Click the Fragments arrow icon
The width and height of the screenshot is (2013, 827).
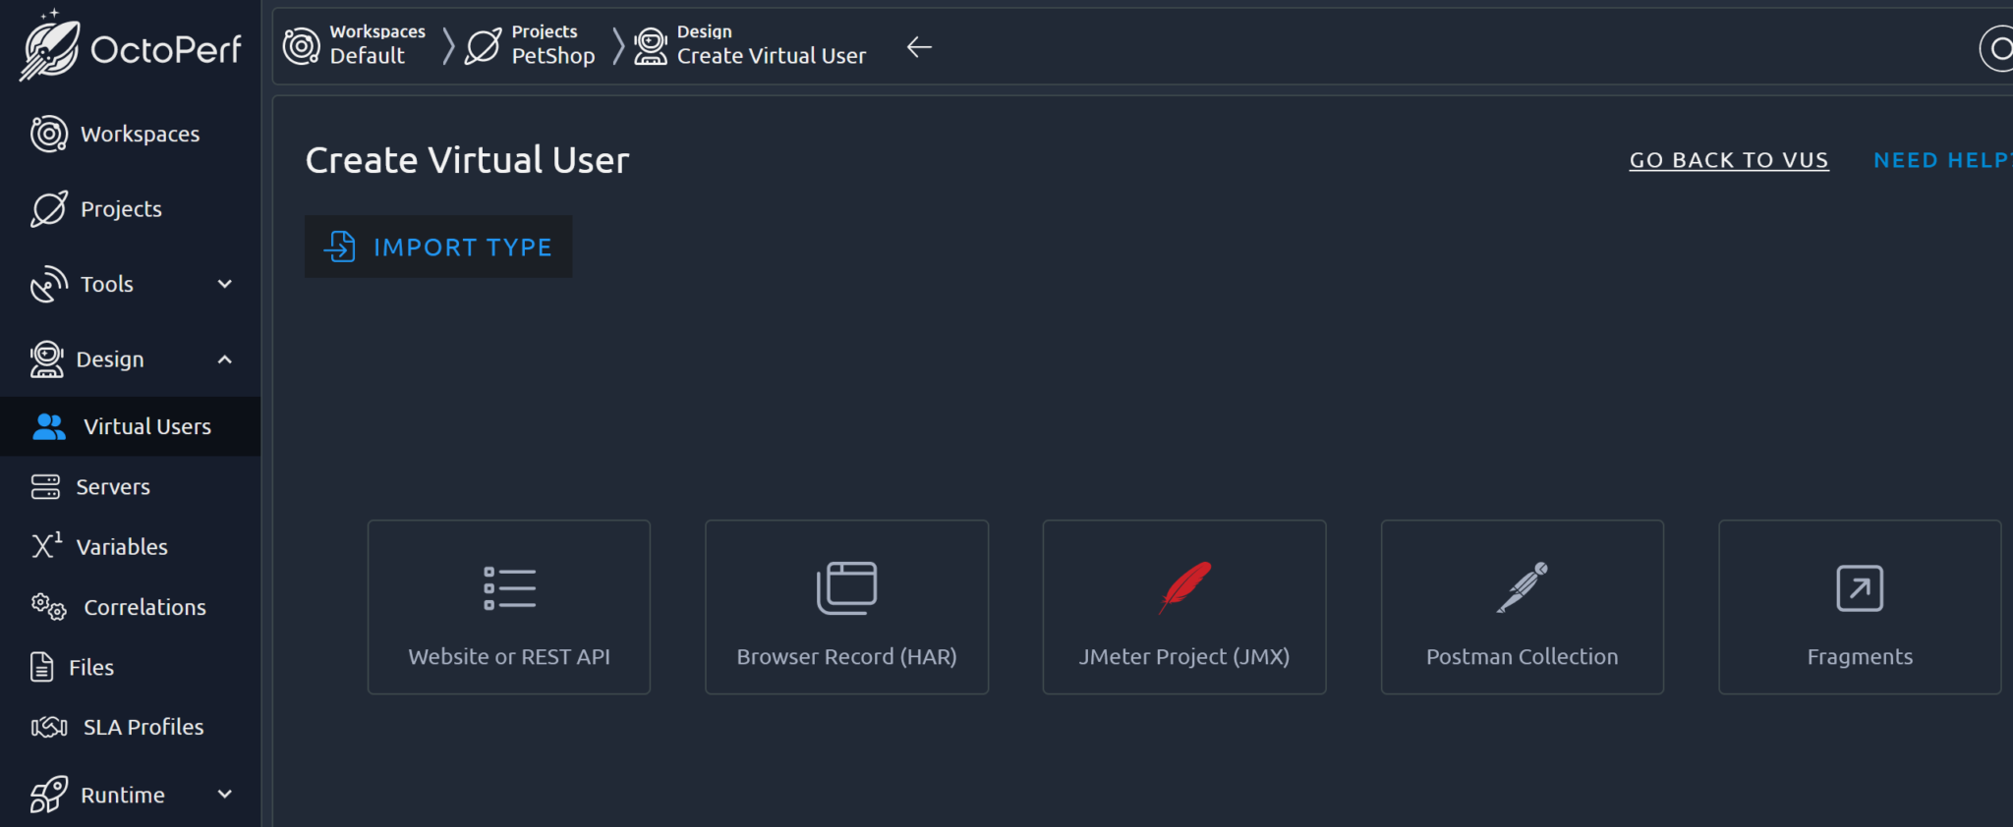click(x=1859, y=587)
